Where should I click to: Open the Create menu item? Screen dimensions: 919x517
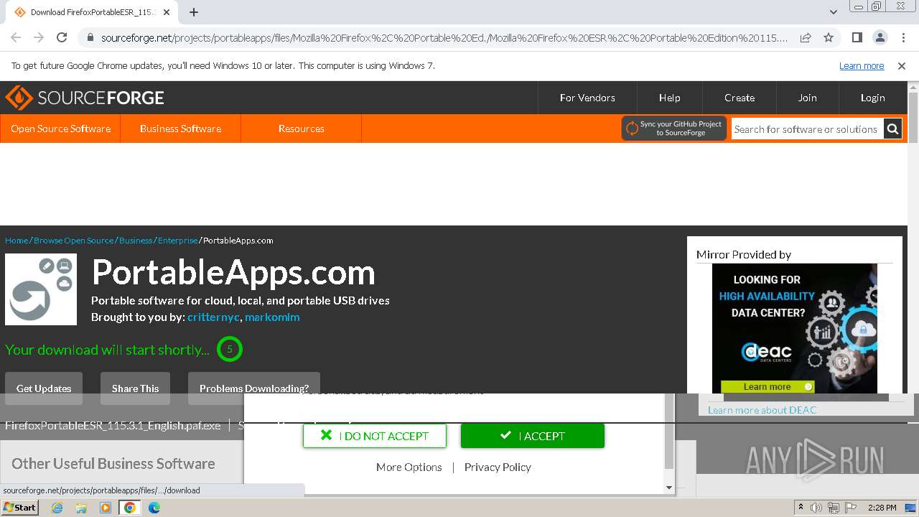point(740,98)
